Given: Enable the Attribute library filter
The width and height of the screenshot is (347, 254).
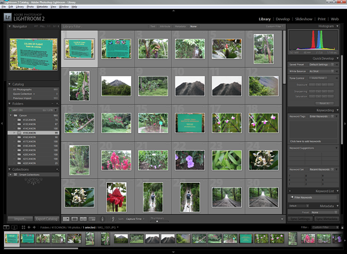Looking at the screenshot, I should click(x=165, y=26).
